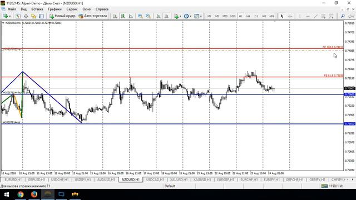Toggle chart auto scroll
This screenshot has width=356, height=200.
(x=159, y=16)
